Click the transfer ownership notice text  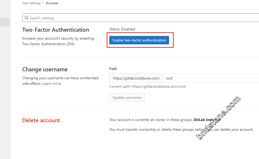click(x=181, y=129)
